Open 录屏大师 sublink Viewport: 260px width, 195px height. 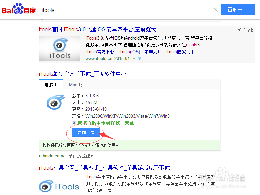pos(153,52)
